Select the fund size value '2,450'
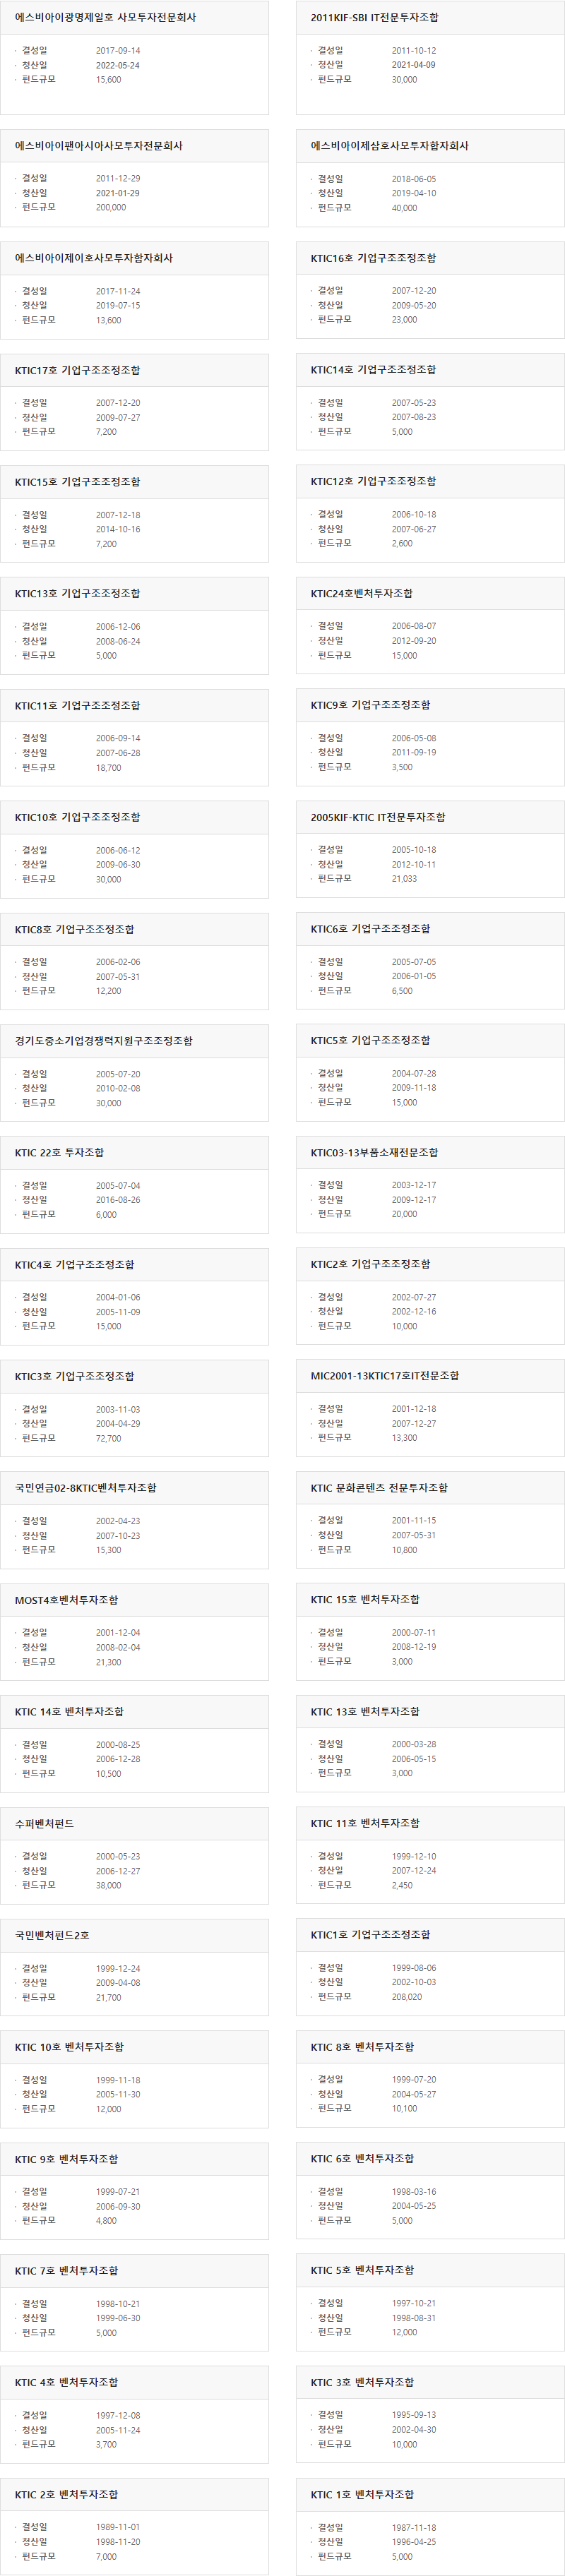This screenshot has width=565, height=2576. (402, 1884)
